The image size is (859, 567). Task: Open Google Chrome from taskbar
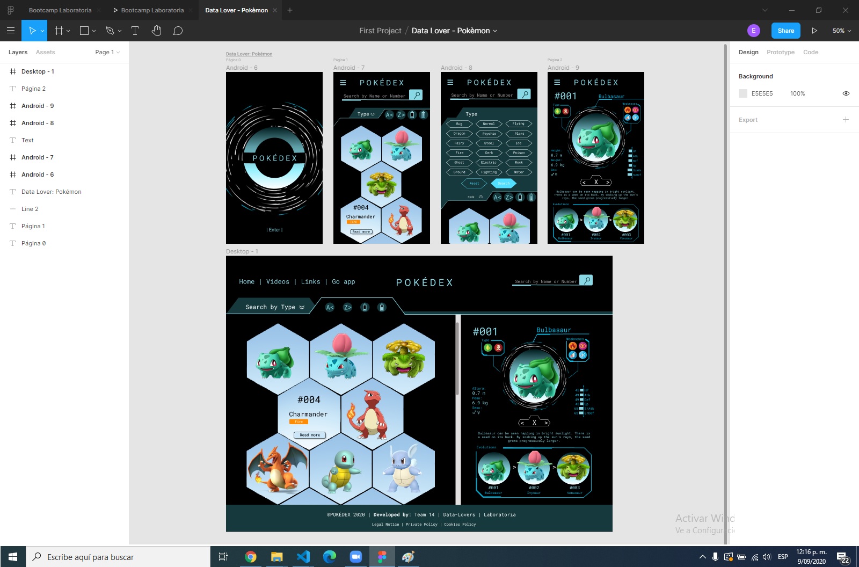(x=250, y=557)
